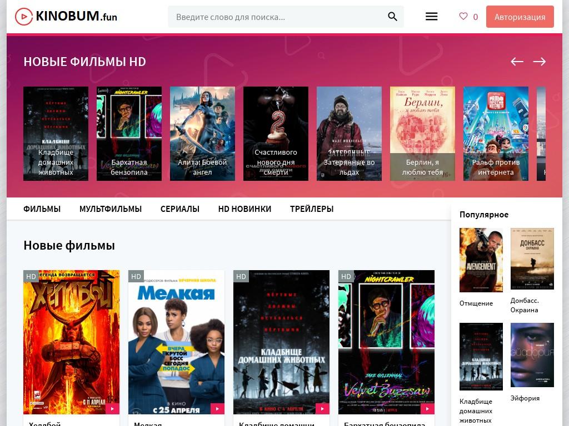Click HD badge on Кладбище домашних животных card
This screenshot has height=426, width=569.
coord(241,276)
